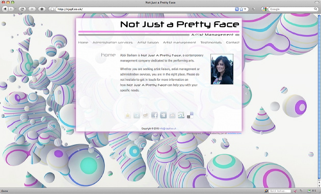Open the browser Home page button
Image resolution: width=321 pixels, height=194 pixels.
click(x=42, y=9)
